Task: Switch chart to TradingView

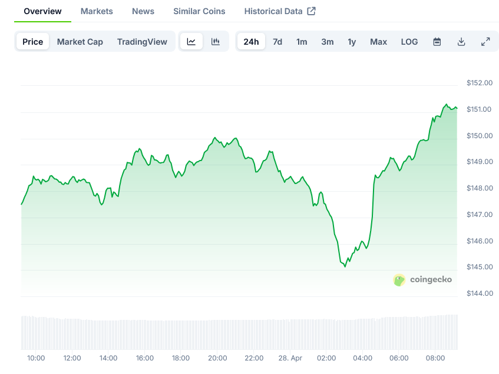Action: point(142,42)
